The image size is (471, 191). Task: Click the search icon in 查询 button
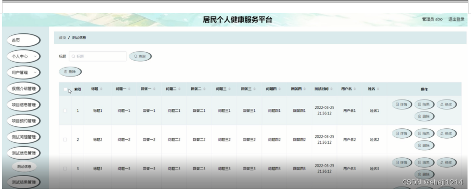[x=135, y=56]
